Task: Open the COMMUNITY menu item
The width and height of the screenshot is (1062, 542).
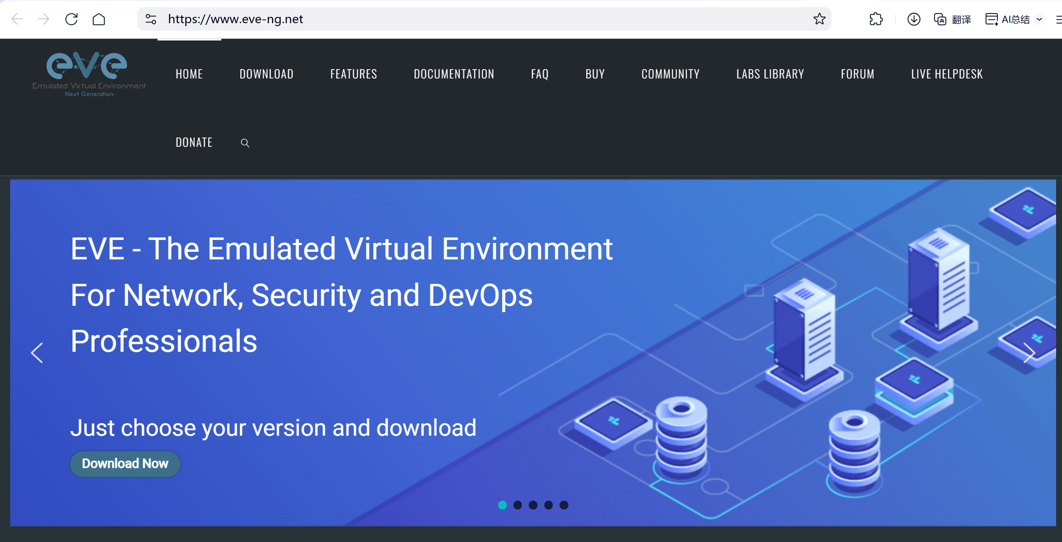Action: 671,74
